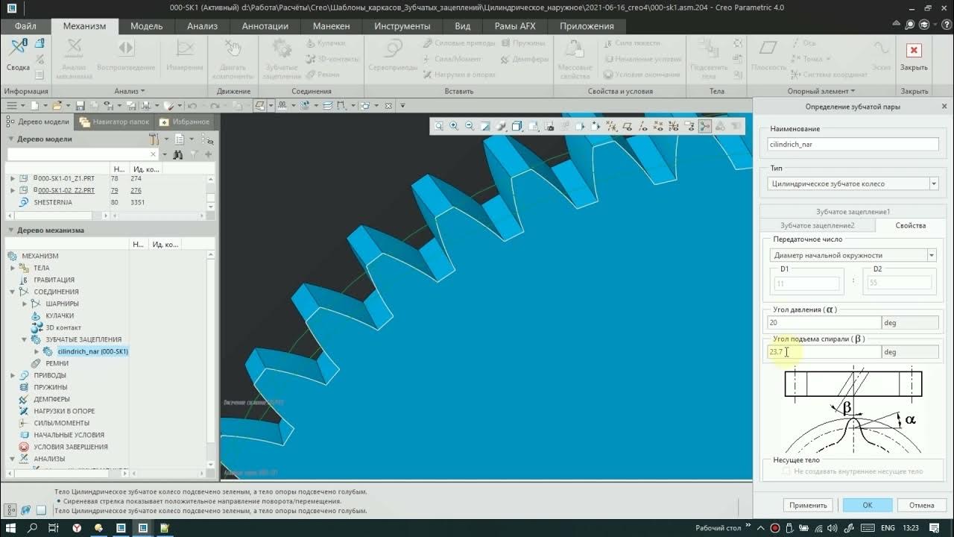Click the Repaint icon in graphics toolbar

pyautogui.click(x=486, y=126)
